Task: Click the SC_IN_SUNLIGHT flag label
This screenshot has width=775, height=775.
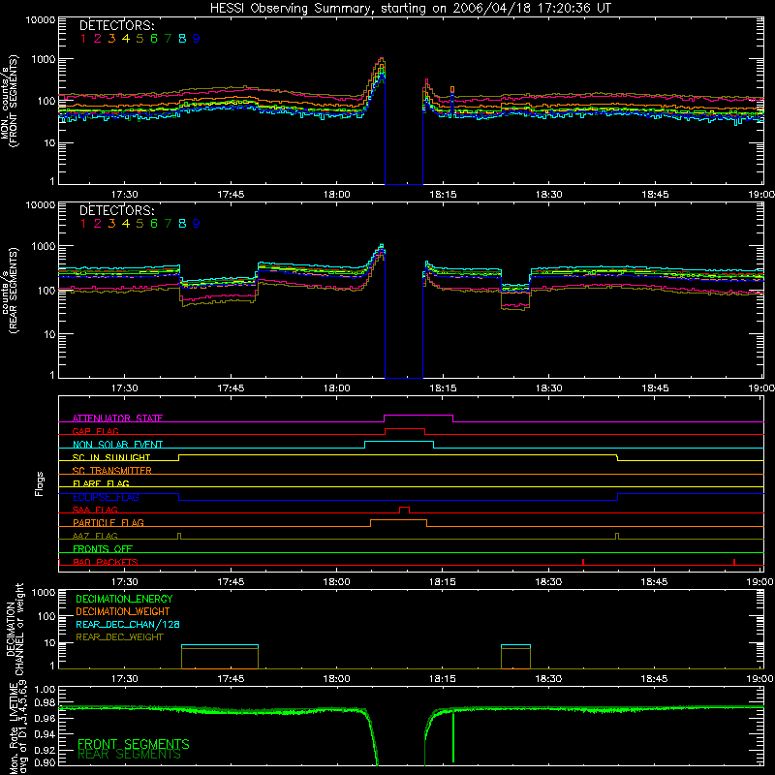Action: point(111,457)
